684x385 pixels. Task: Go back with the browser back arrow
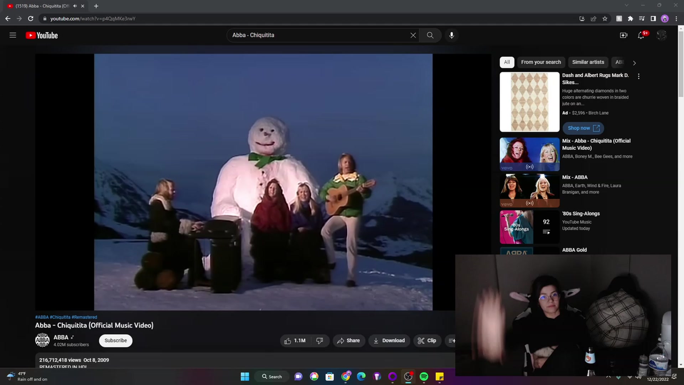pos(8,19)
